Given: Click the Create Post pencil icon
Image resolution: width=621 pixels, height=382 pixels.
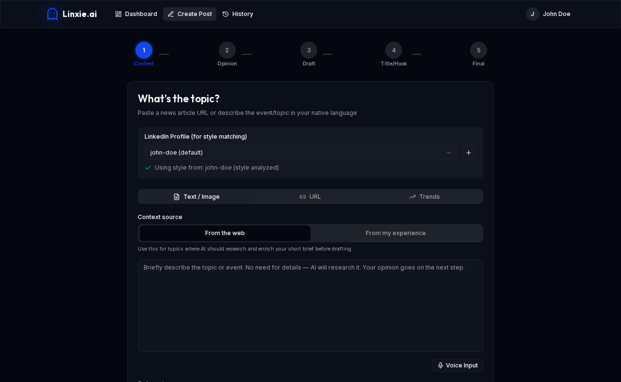Looking at the screenshot, I should click(x=171, y=14).
